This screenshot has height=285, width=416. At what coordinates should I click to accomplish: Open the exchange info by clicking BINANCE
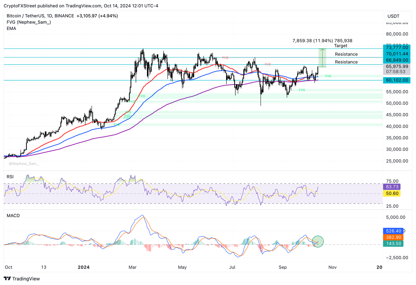coord(64,16)
